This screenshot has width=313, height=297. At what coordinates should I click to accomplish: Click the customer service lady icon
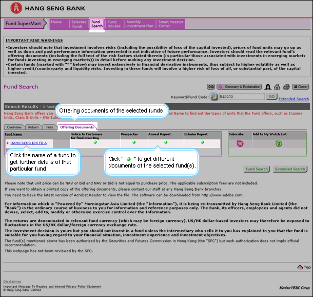268,87
